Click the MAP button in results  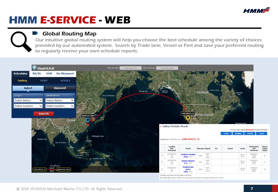226,134
